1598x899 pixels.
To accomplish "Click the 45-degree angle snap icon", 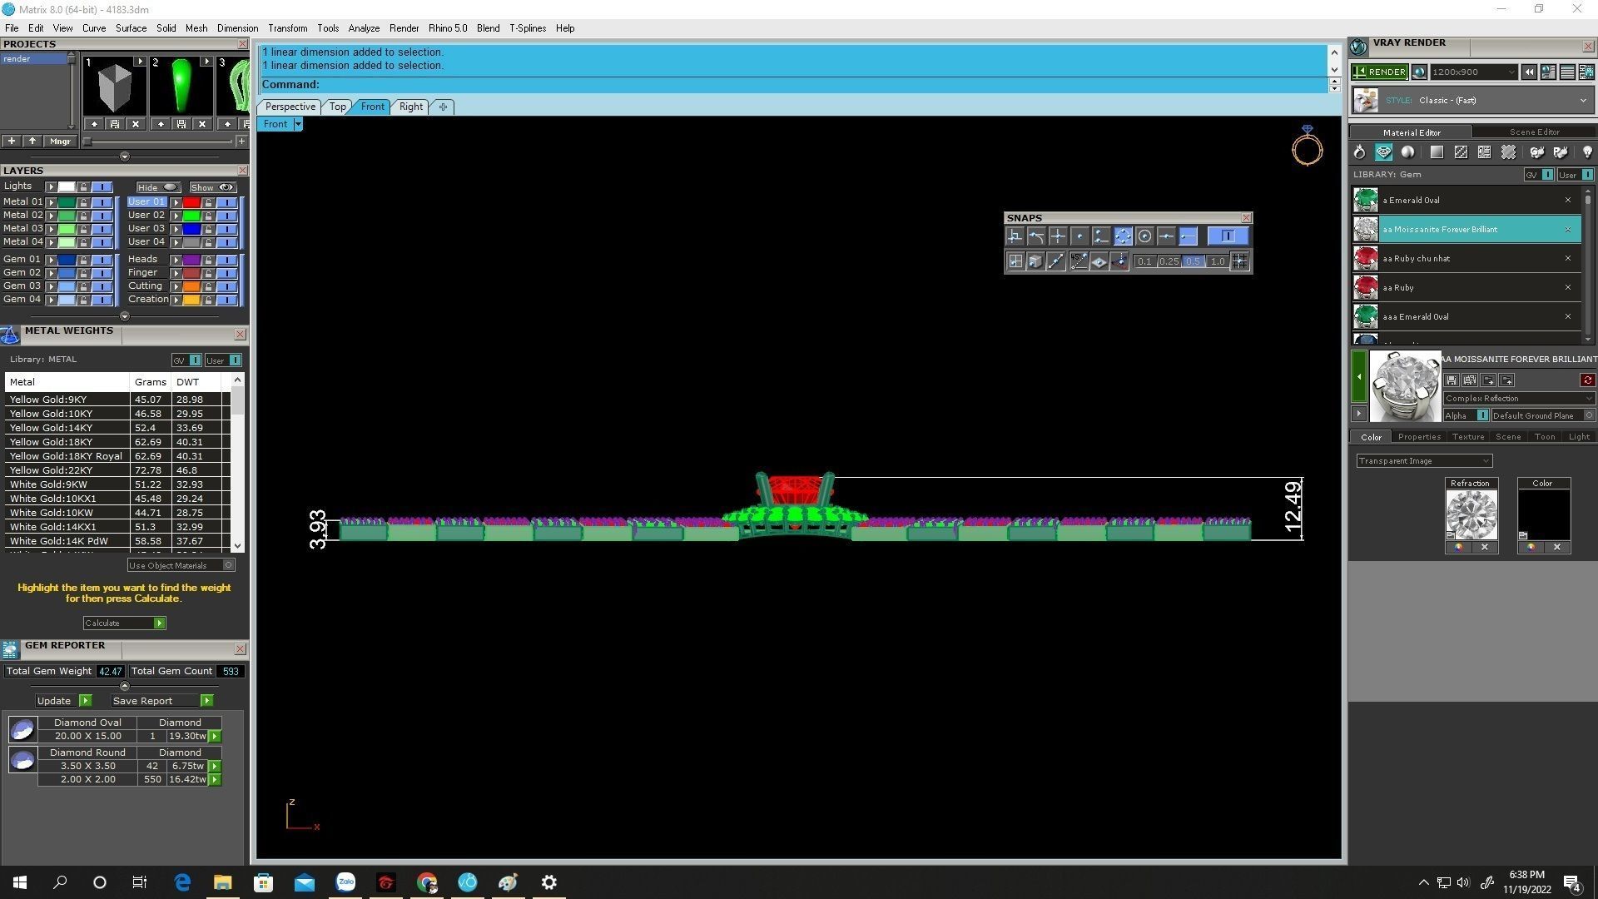I will (1078, 261).
